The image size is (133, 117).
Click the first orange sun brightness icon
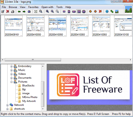[x=90, y=12]
